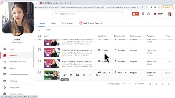Open monetization dollar icon on Fiverr video row
The image size is (175, 98).
(84, 75)
